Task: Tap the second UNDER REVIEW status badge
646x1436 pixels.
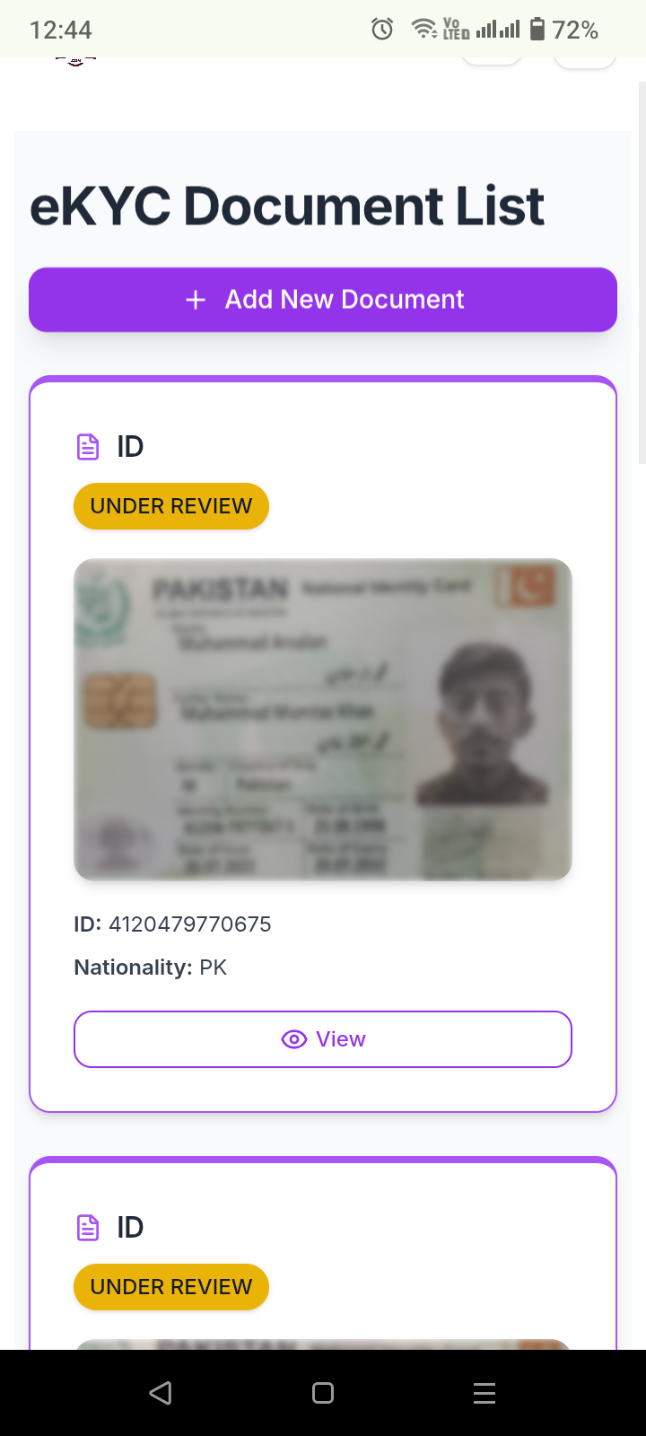Action: coord(171,1287)
